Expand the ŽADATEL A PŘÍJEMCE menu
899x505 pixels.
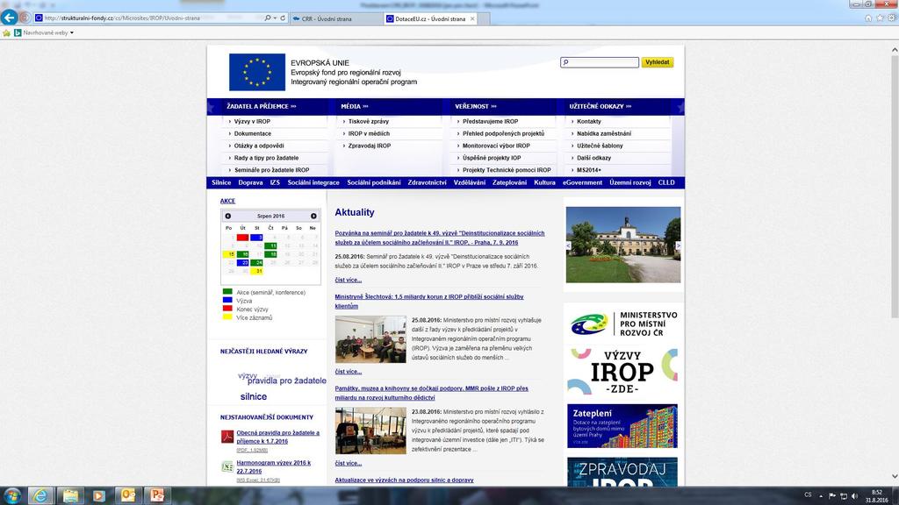coord(262,106)
